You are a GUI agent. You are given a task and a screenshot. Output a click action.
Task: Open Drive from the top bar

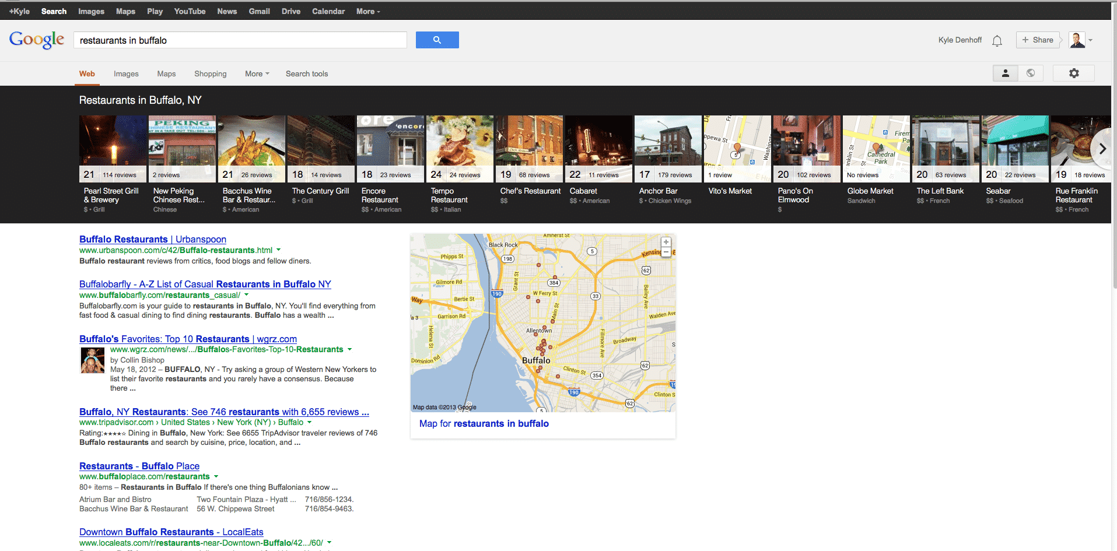click(291, 11)
